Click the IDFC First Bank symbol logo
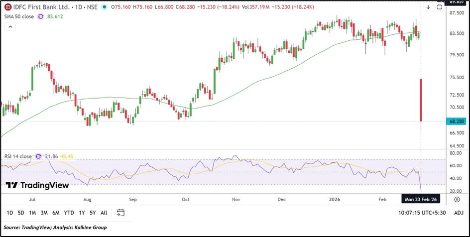 click(8, 7)
